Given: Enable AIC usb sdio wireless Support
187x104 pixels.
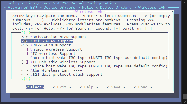Looking at the screenshot, I should click(x=25, y=62).
